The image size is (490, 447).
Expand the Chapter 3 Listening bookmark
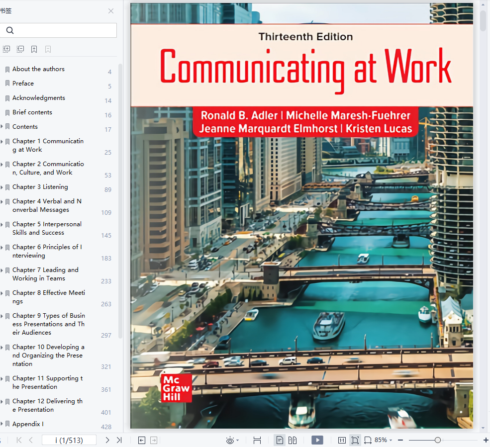point(2,187)
